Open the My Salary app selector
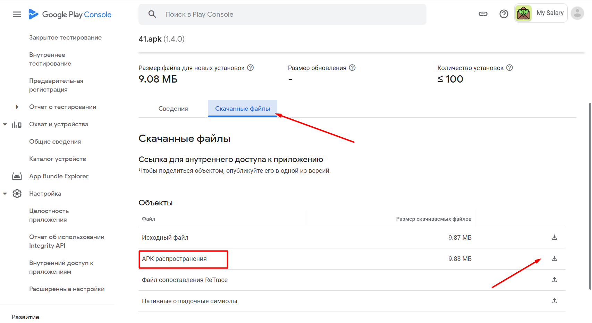 tap(541, 13)
